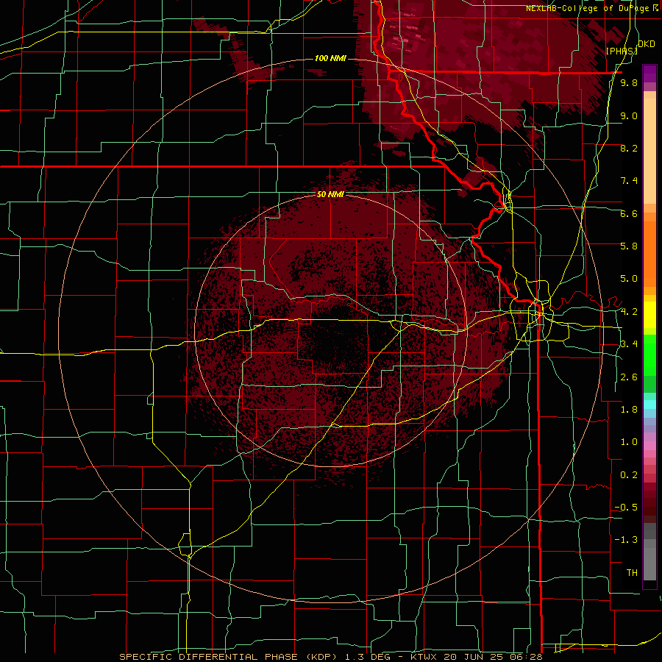Click the -1.3 value on color scale

point(626,540)
